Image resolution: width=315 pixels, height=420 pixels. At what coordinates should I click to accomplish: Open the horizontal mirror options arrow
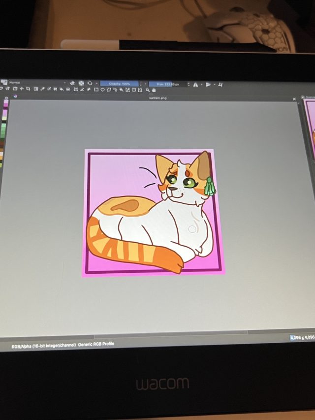201,84
